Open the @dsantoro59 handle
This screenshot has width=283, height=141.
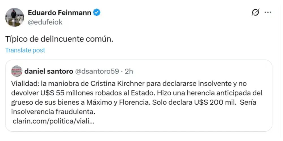click(97, 71)
